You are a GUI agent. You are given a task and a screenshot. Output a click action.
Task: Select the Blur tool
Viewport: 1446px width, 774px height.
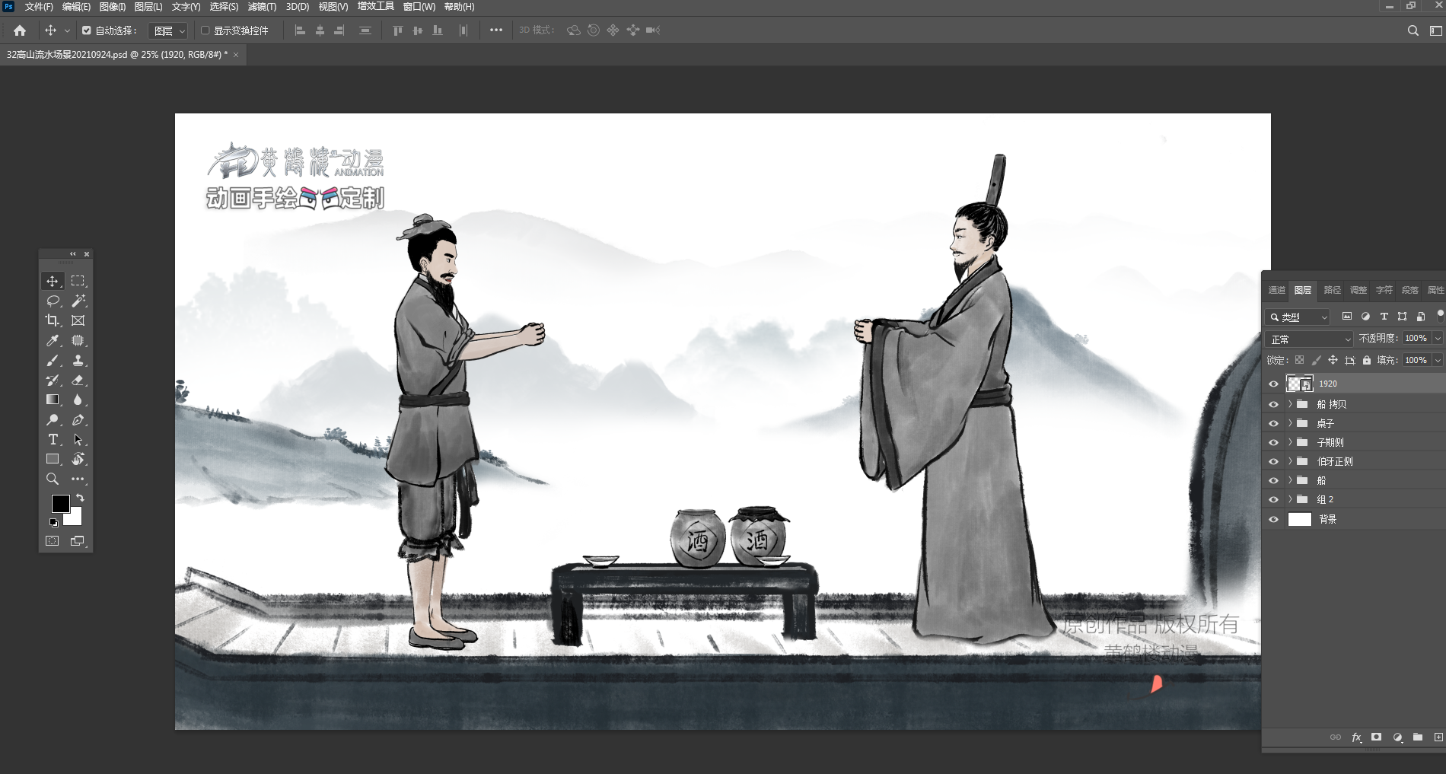[78, 400]
